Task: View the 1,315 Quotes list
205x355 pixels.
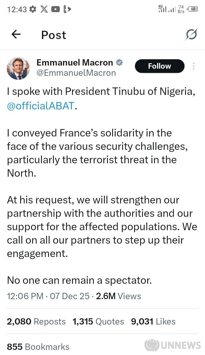Action: 98,321
